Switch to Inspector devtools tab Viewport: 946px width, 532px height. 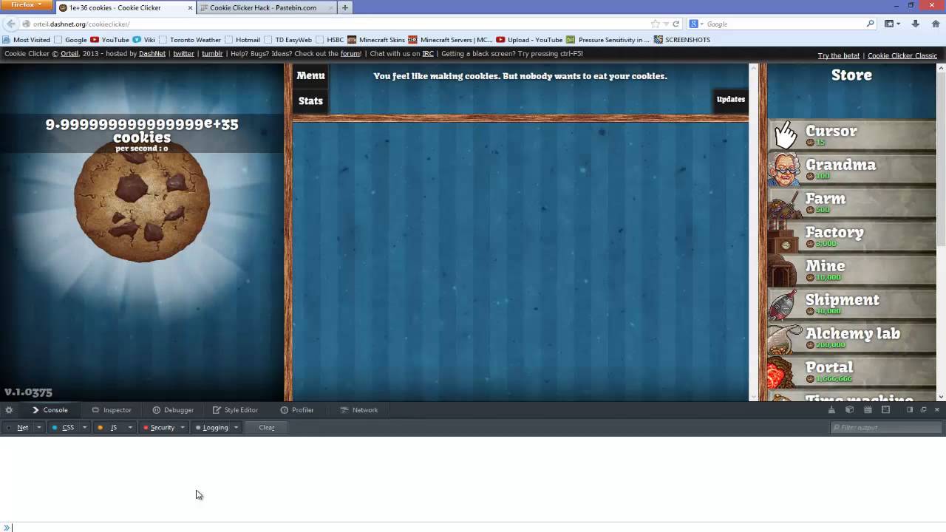click(x=112, y=410)
